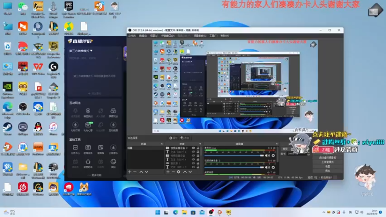Open scene transition type dropdown

295,149
